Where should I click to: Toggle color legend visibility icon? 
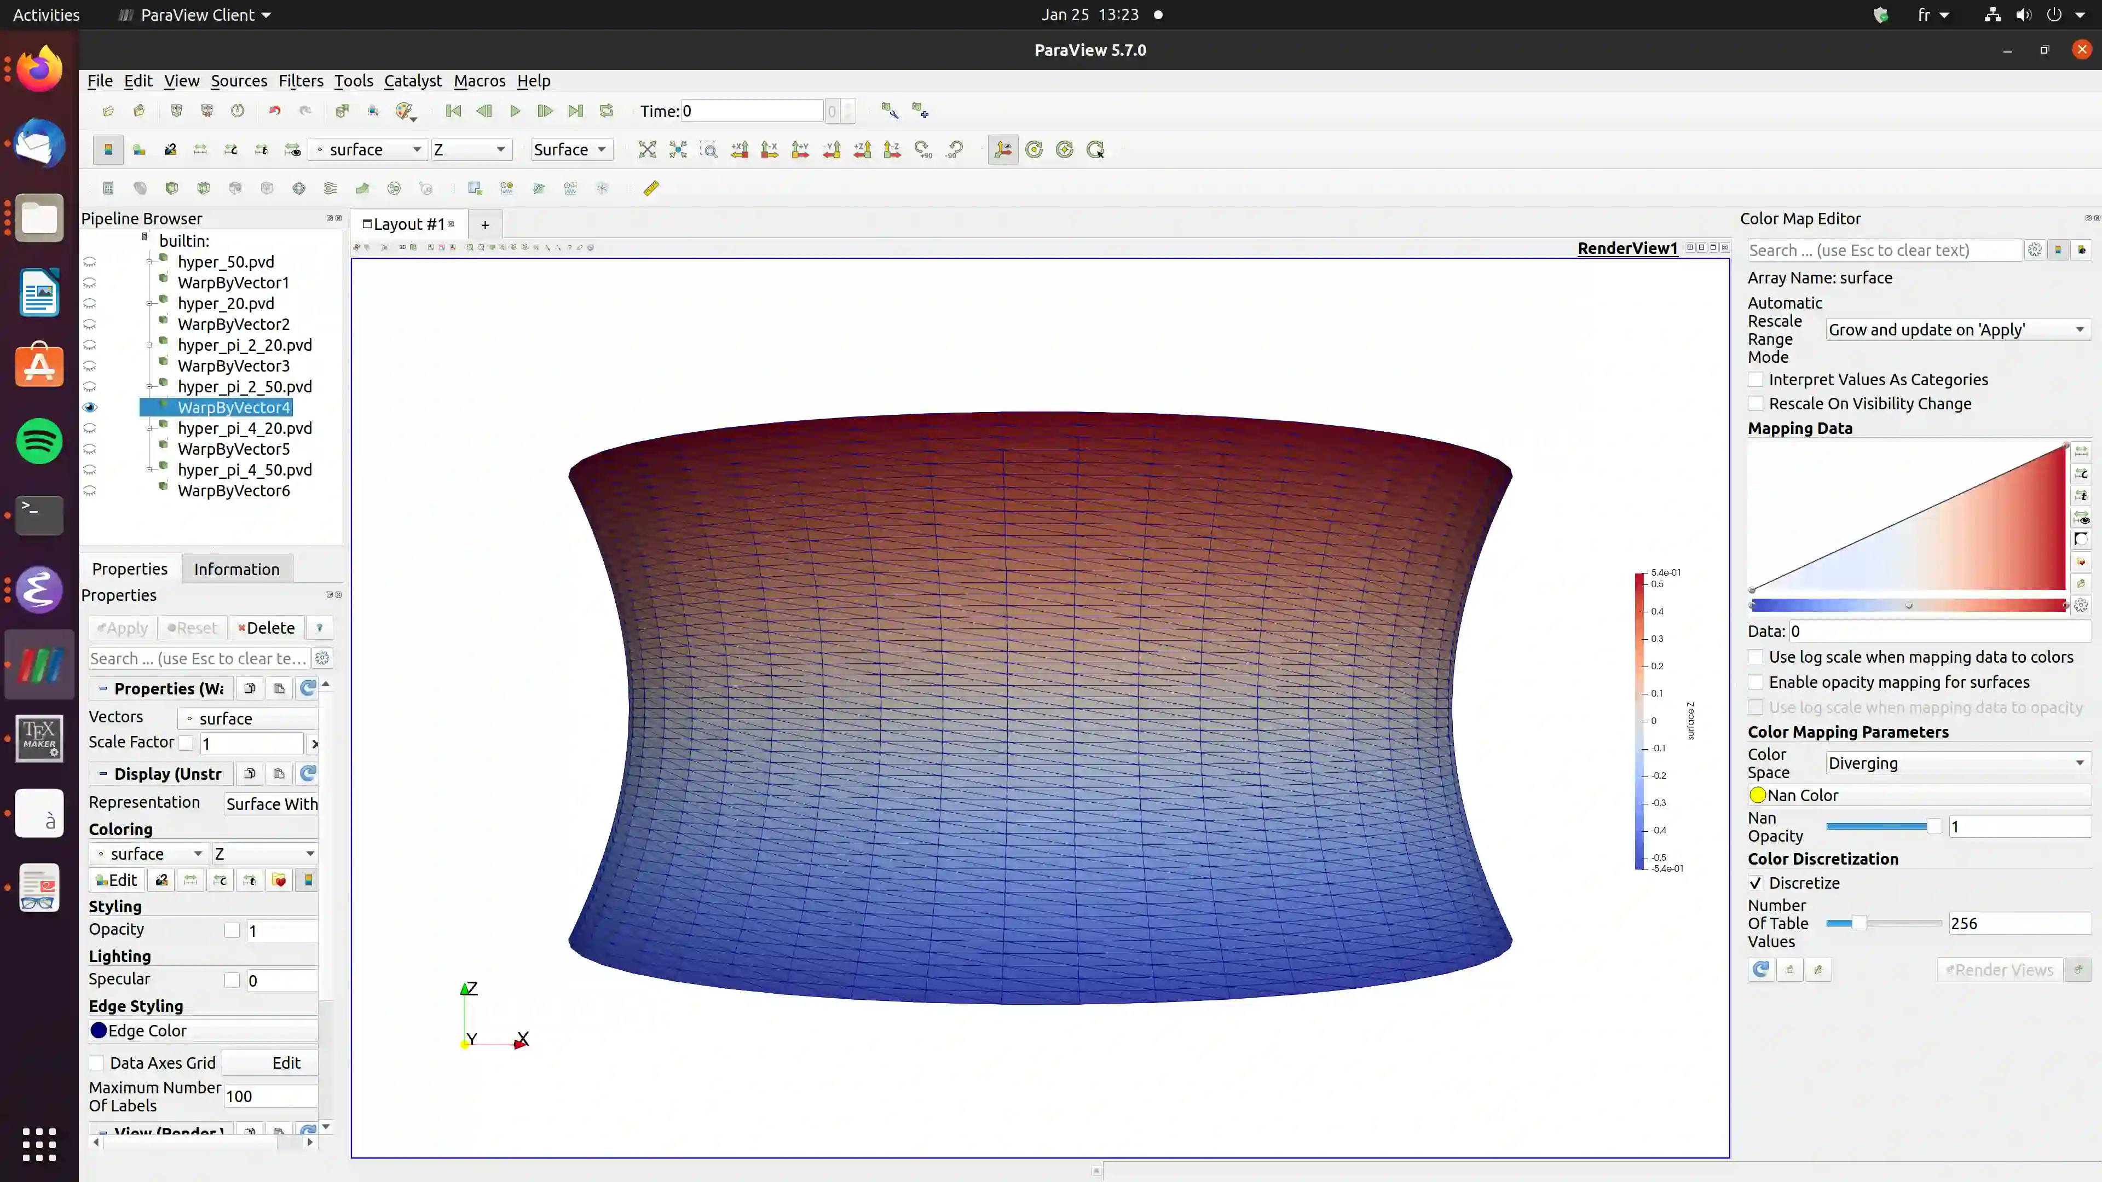(108, 149)
